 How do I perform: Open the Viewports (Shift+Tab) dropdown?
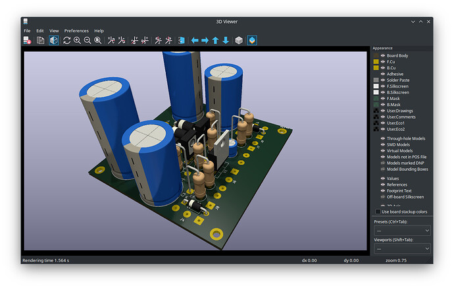pyautogui.click(x=403, y=249)
